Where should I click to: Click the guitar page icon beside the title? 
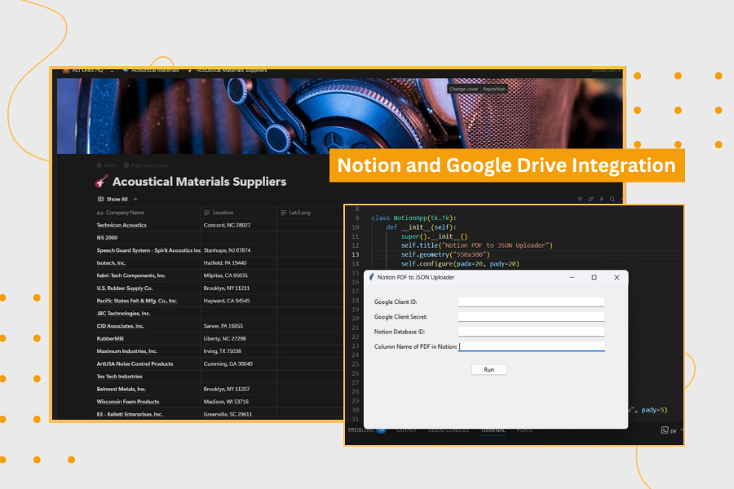point(102,182)
